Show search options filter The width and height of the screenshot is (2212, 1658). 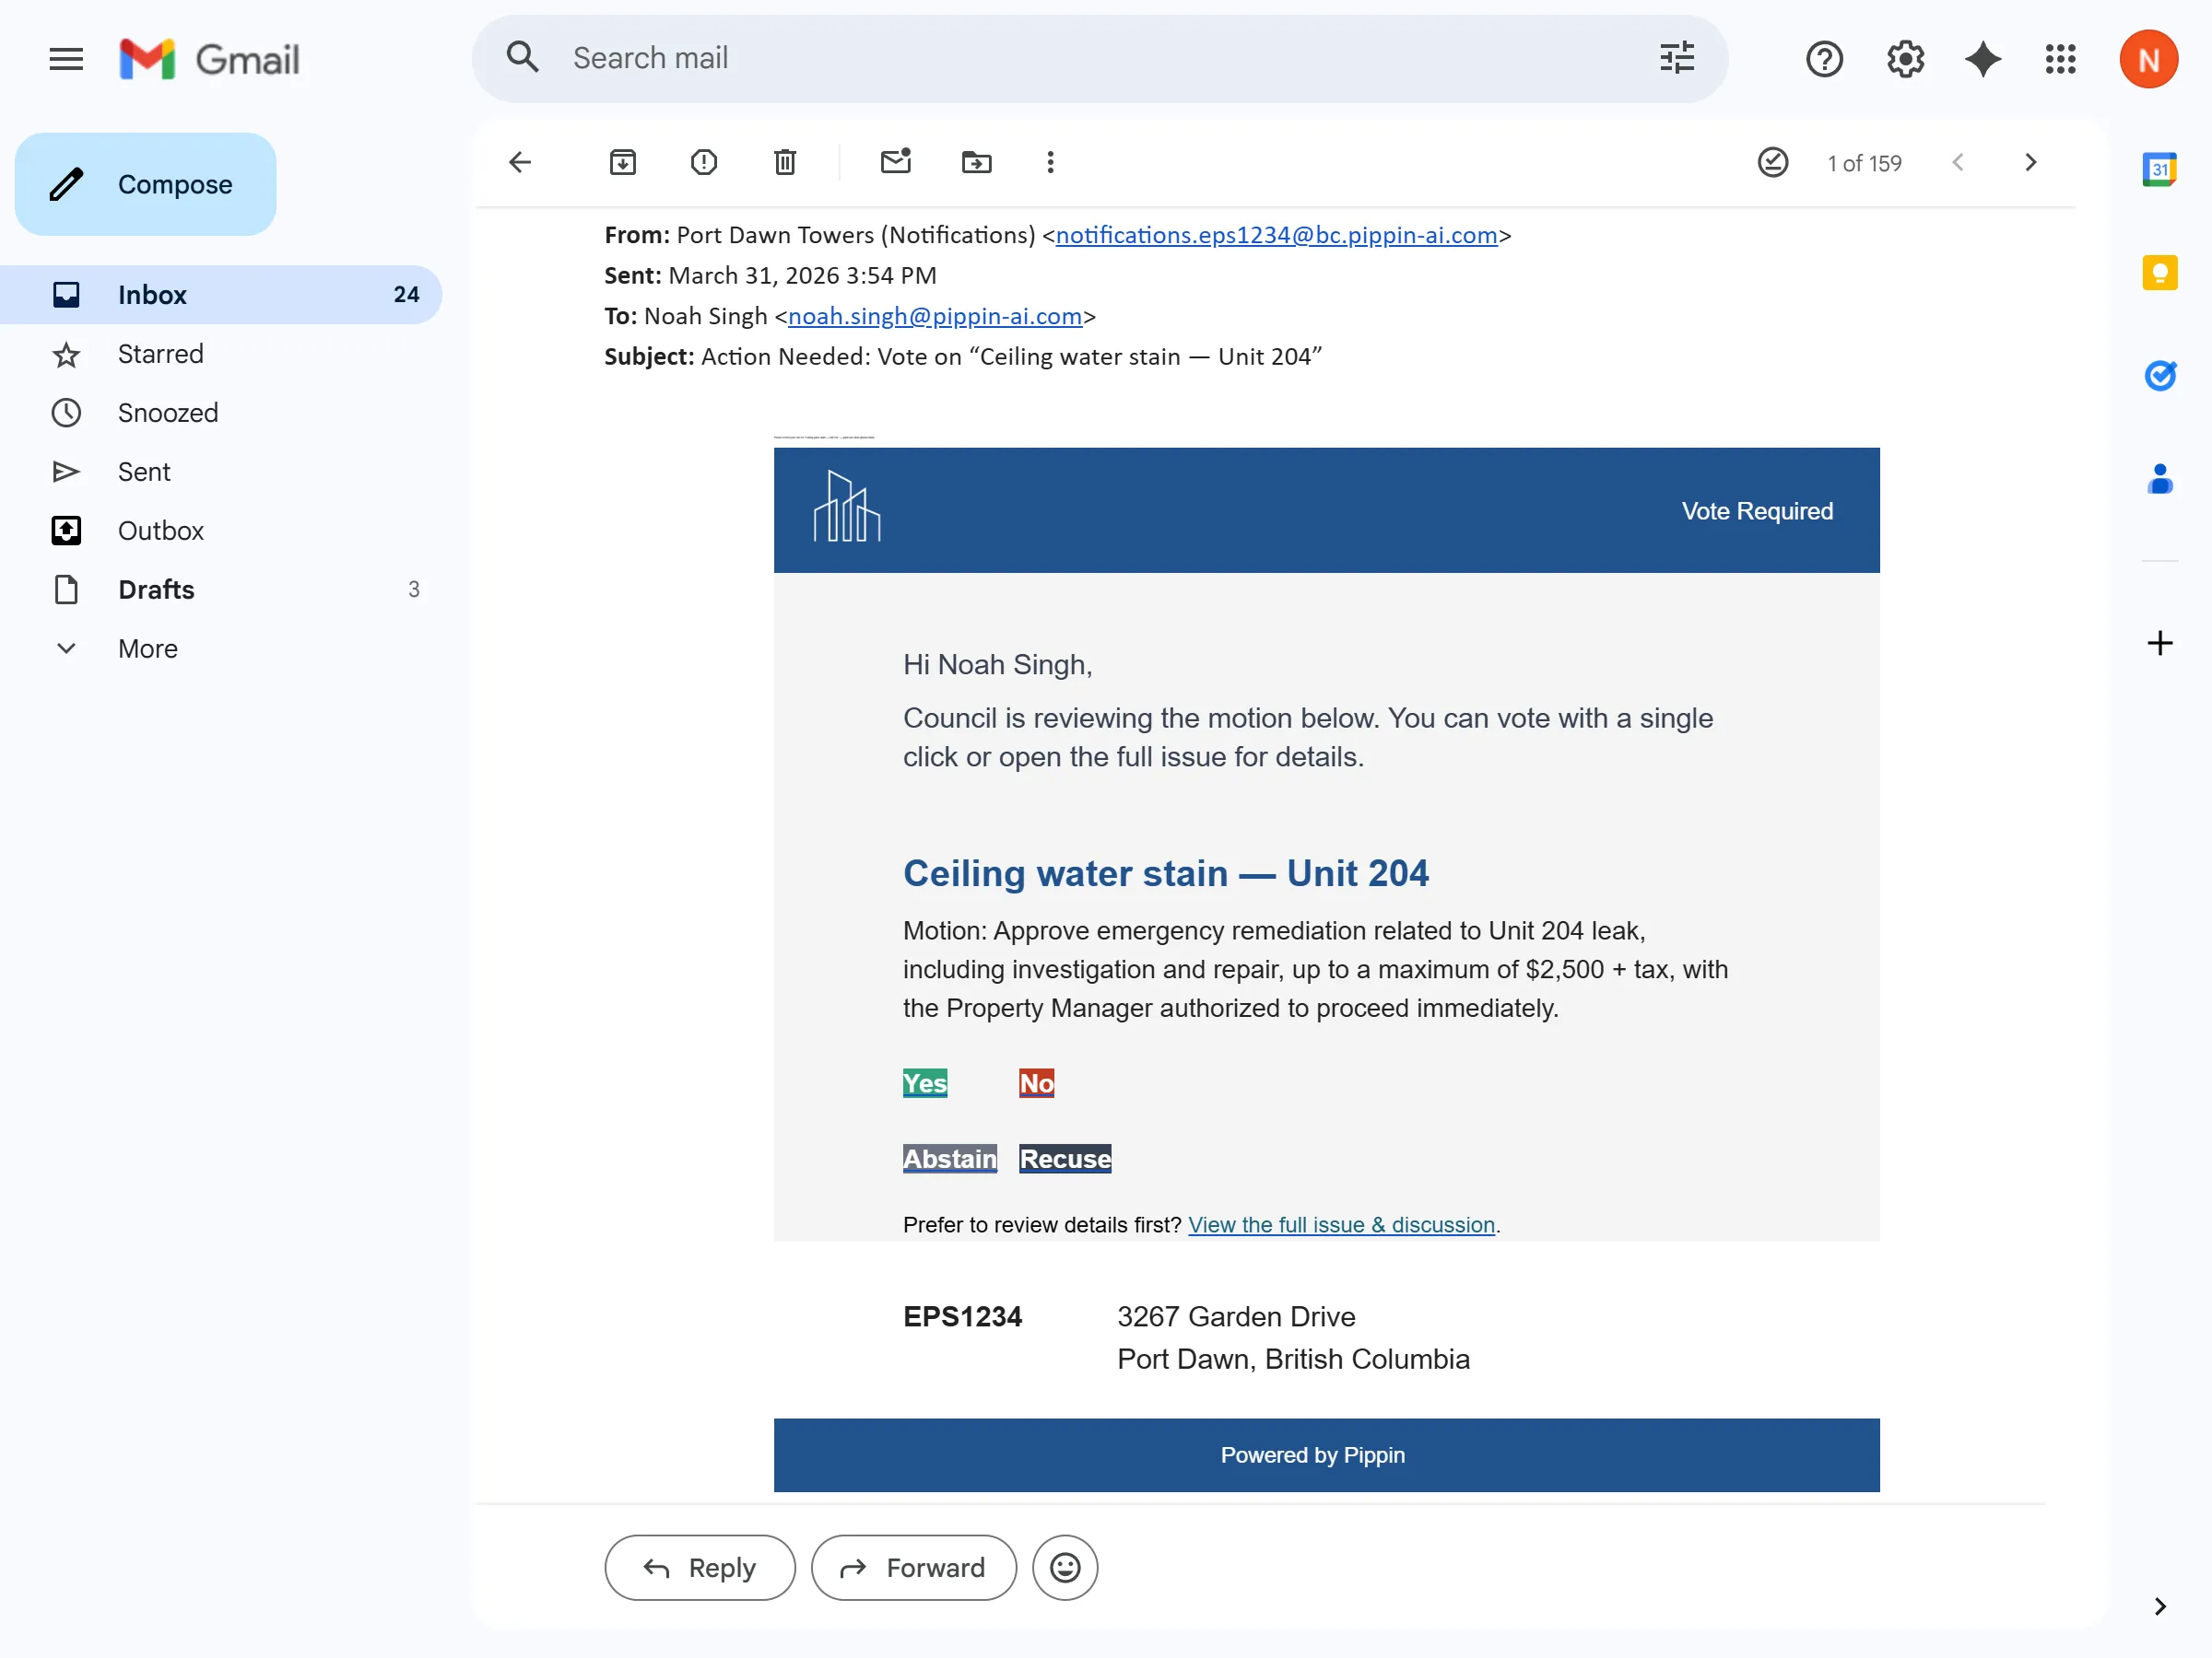1676,58
